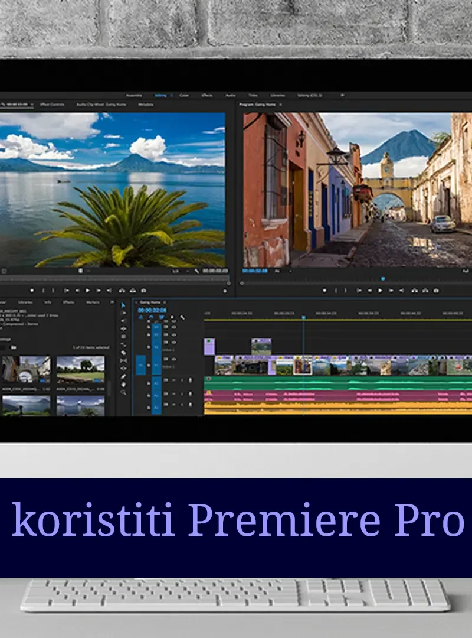This screenshot has height=638, width=472.
Task: Enable voice-over record on A3 track
Action: (x=190, y=405)
